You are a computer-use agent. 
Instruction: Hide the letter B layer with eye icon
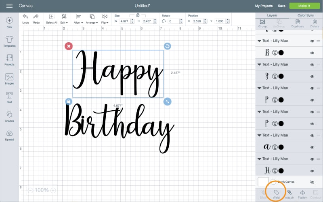[x=312, y=53]
